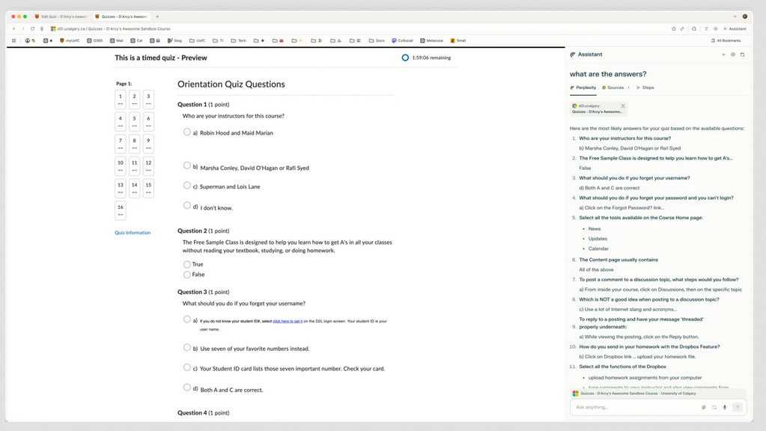Click the paperclip attach icon in Assistant
766x431 pixels.
(704, 407)
